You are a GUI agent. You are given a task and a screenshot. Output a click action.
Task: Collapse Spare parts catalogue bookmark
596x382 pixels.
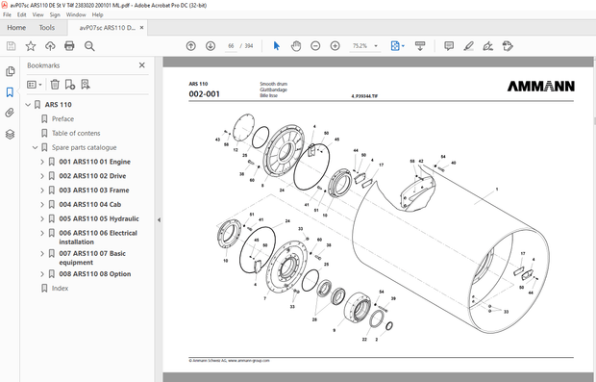coord(35,147)
